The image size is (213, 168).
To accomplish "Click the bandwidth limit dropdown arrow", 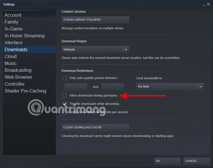I will click(x=201, y=86).
